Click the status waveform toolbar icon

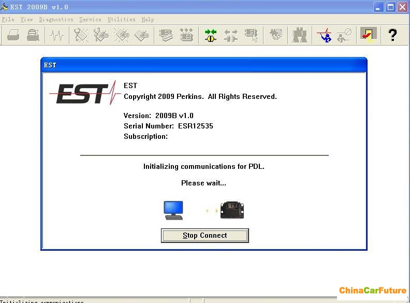click(x=56, y=35)
